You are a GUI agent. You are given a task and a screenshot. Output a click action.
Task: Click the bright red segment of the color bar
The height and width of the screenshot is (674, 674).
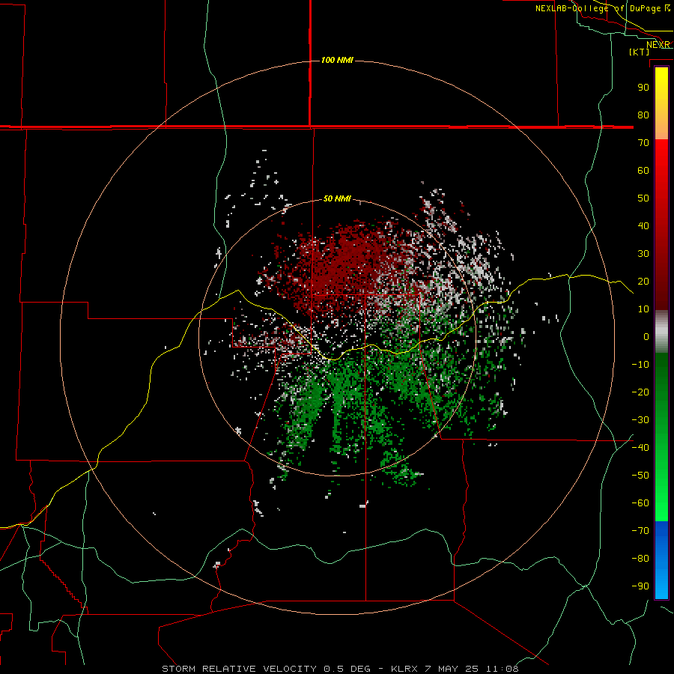[x=661, y=223]
